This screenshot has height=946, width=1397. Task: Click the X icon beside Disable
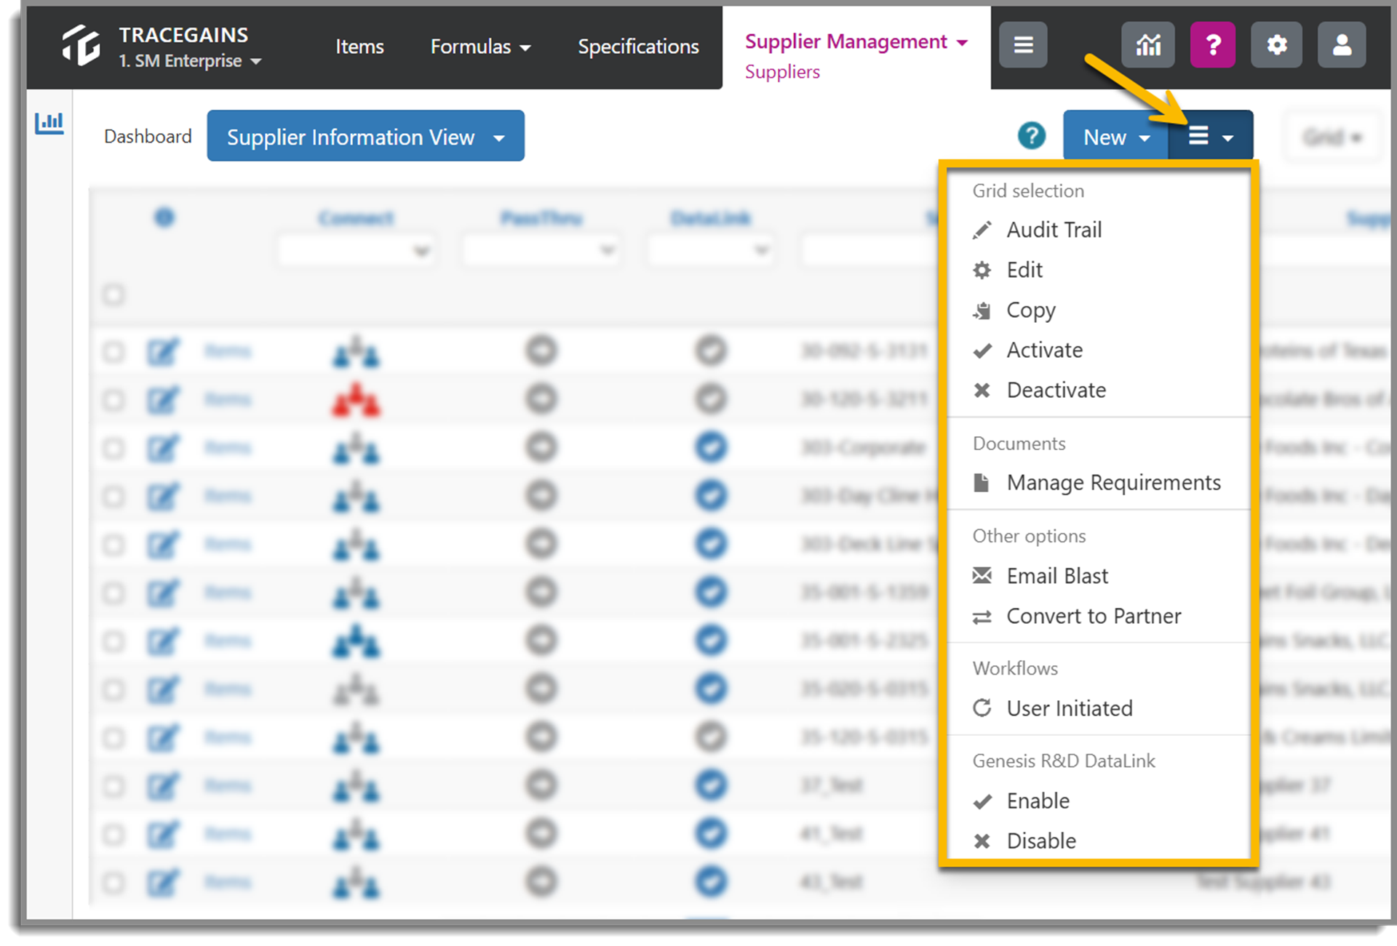click(x=982, y=841)
